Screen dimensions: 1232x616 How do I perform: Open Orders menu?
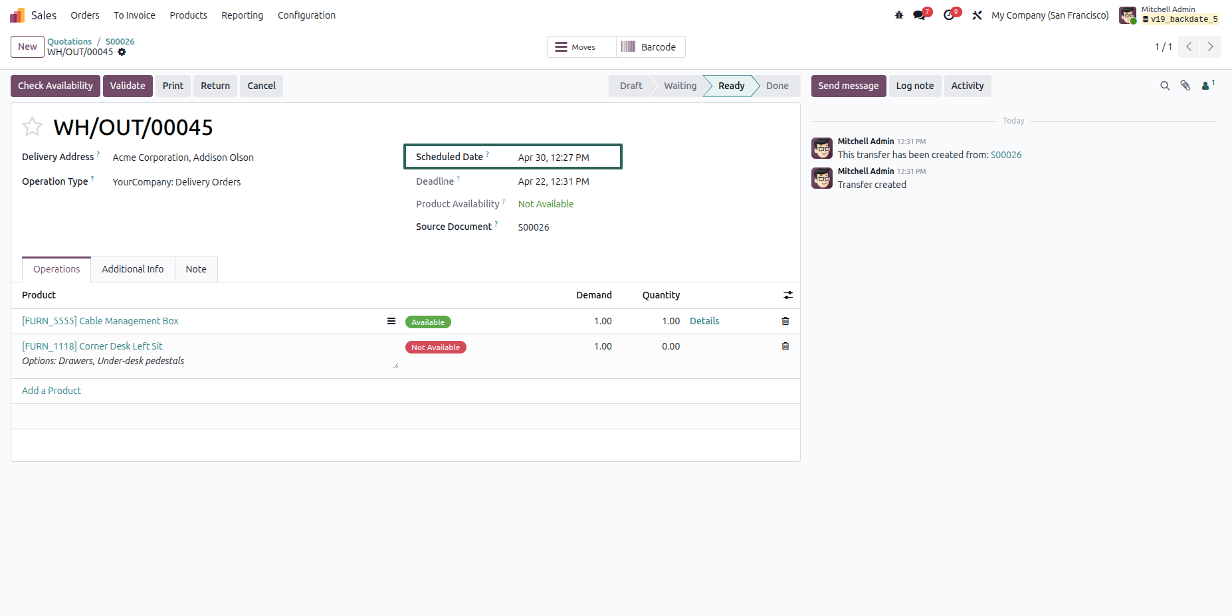(x=85, y=15)
